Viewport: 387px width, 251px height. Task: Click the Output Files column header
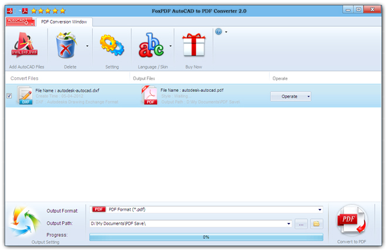(144, 78)
